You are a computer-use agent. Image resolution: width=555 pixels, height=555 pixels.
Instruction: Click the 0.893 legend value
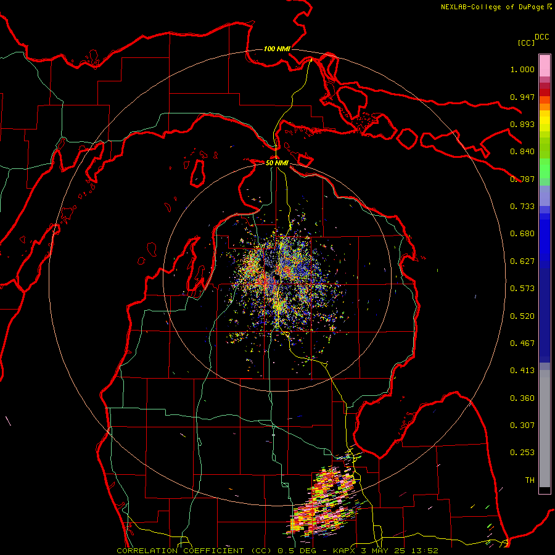[522, 124]
